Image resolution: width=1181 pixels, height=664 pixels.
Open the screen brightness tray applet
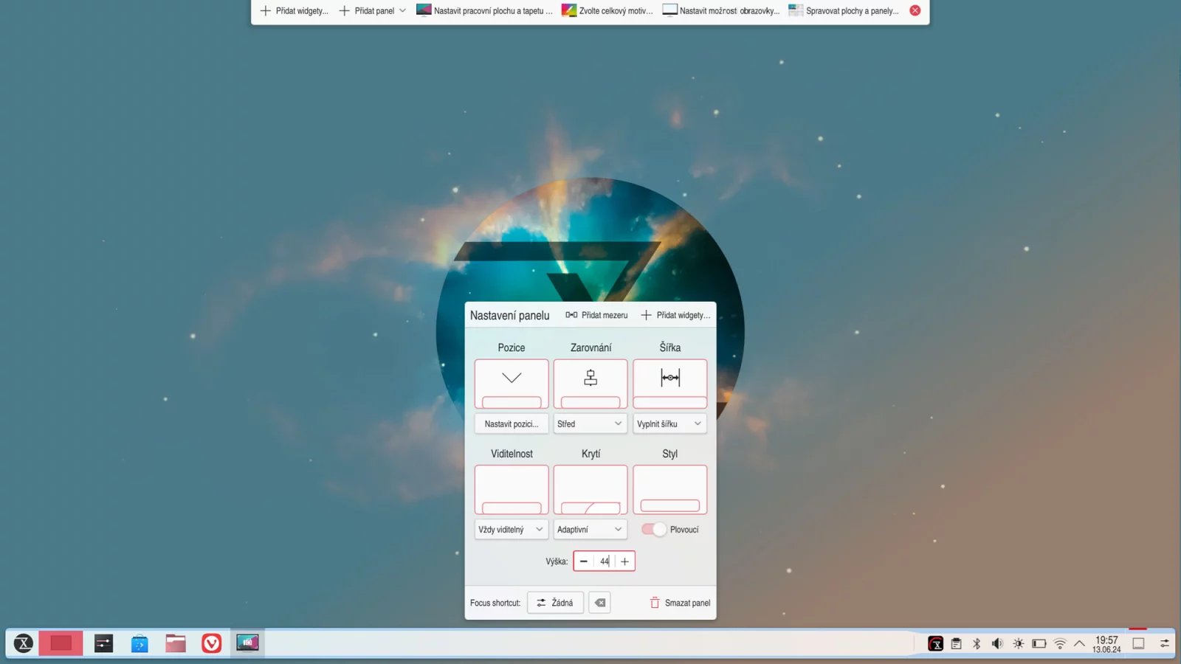click(x=1018, y=643)
